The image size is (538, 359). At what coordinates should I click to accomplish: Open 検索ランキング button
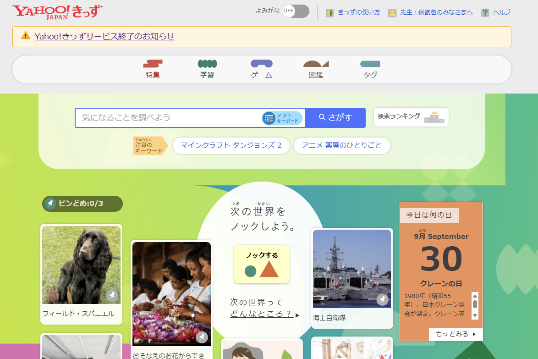(411, 117)
